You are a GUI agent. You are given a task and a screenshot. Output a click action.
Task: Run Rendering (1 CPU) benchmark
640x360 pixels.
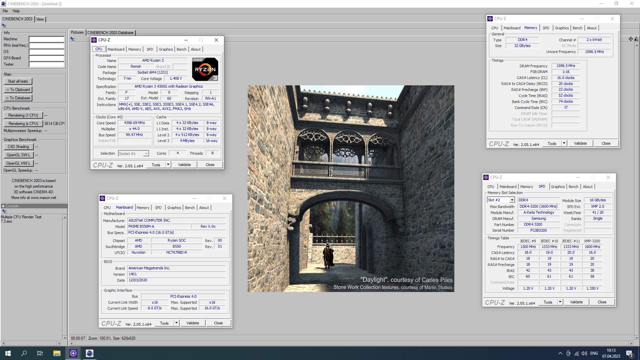(x=23, y=115)
